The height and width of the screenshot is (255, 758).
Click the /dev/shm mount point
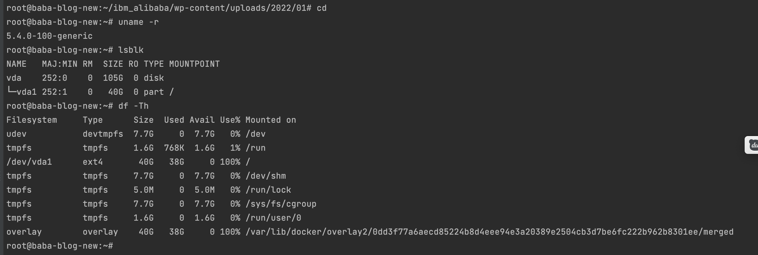265,176
